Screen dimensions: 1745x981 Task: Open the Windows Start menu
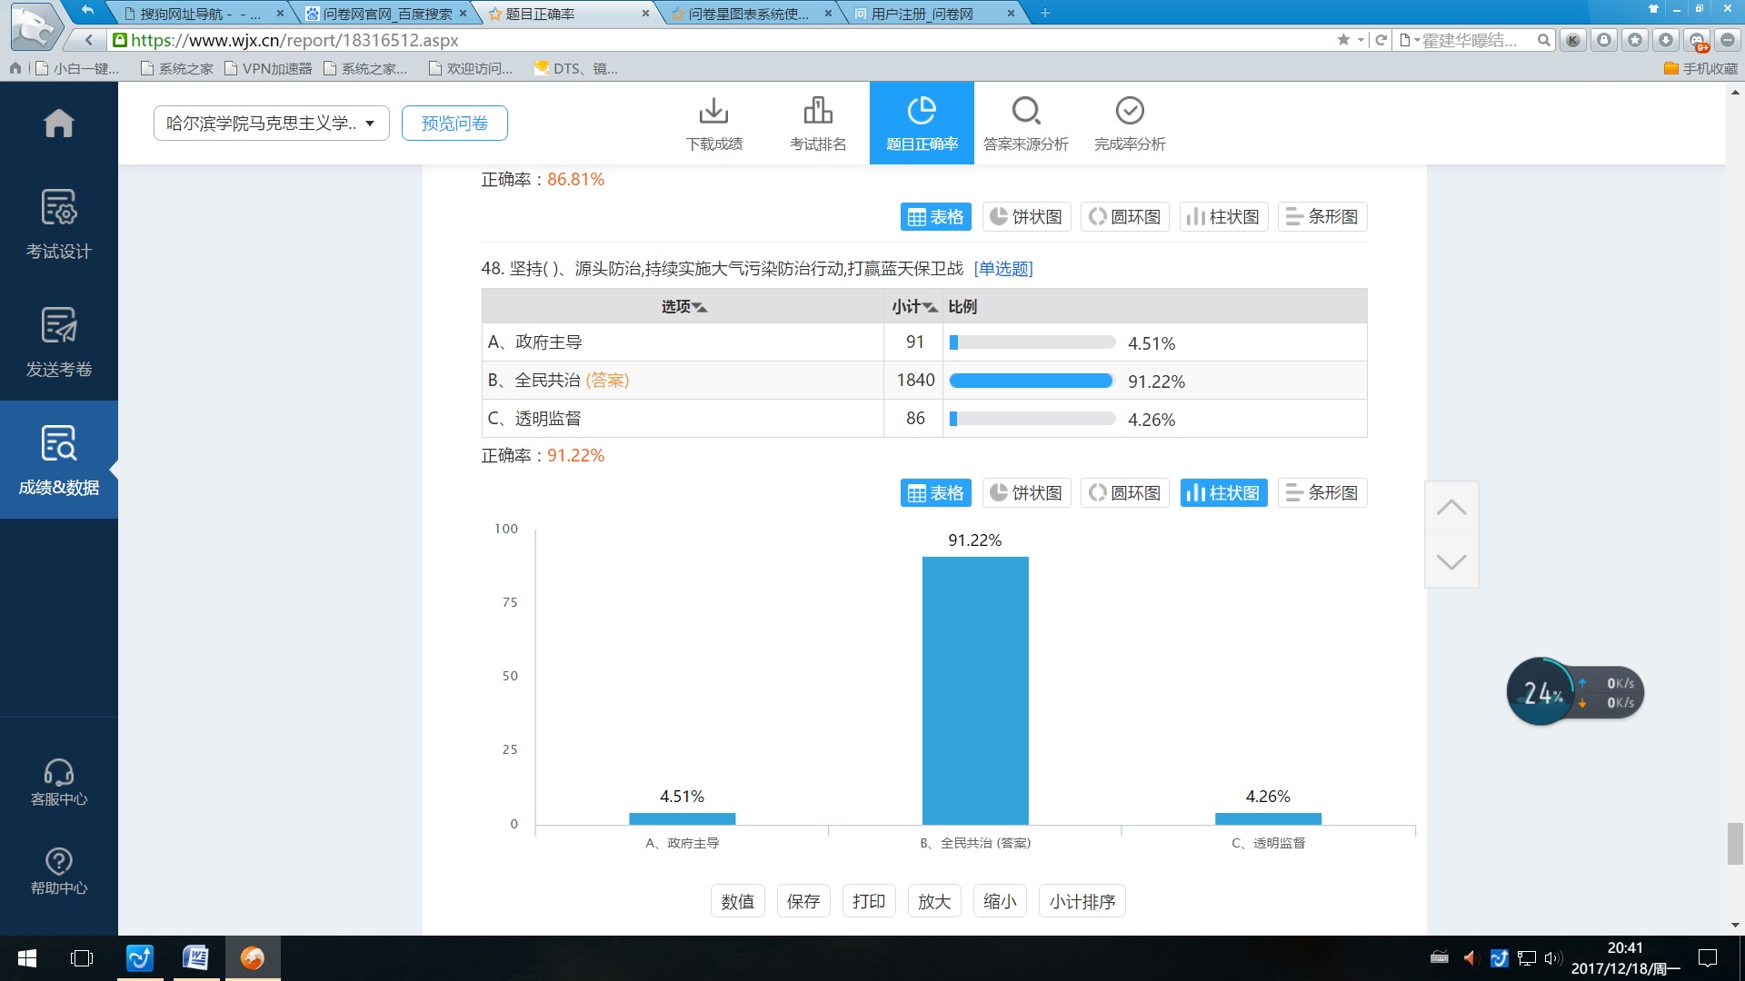pyautogui.click(x=27, y=958)
